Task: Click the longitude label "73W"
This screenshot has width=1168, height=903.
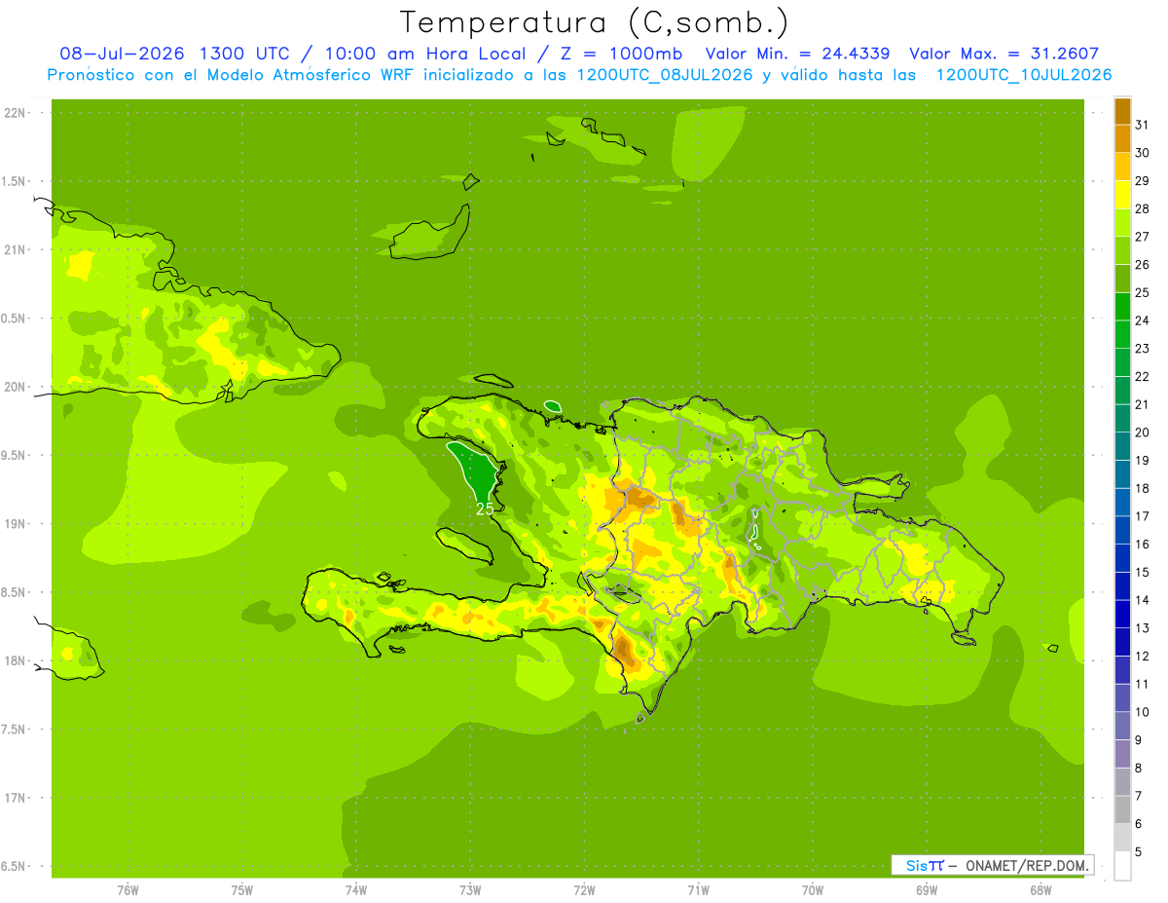Action: [x=470, y=890]
